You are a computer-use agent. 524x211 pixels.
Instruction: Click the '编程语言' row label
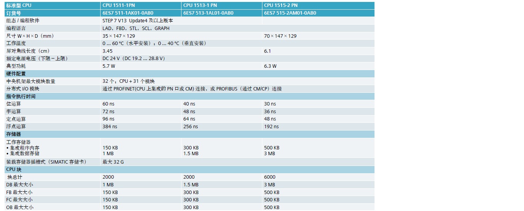click(x=16, y=28)
